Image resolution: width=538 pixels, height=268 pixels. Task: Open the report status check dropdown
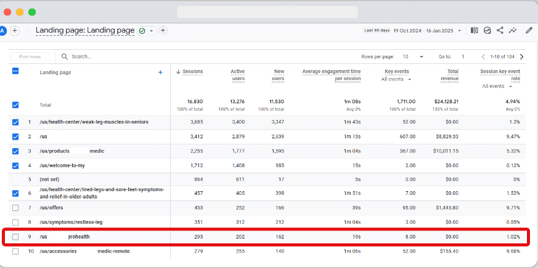pyautogui.click(x=147, y=31)
